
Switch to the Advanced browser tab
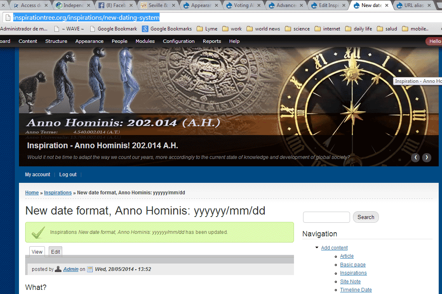tap(286, 5)
